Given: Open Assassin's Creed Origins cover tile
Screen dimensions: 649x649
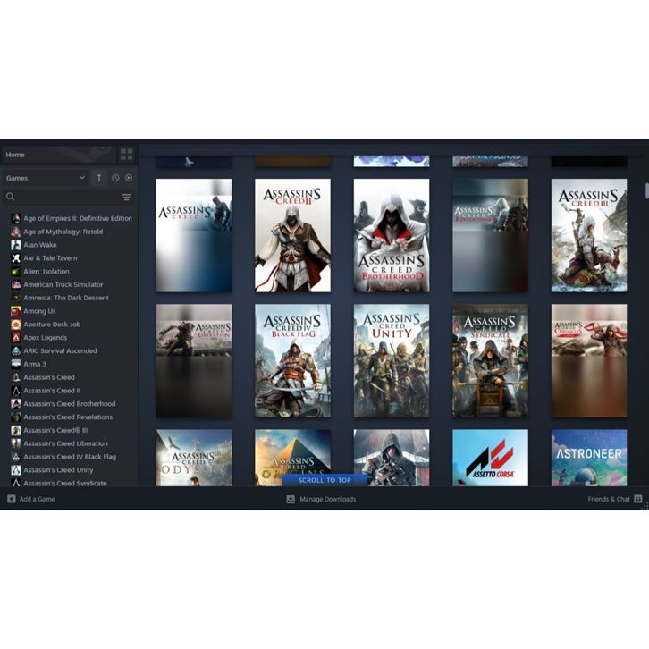Looking at the screenshot, I should tap(292, 451).
